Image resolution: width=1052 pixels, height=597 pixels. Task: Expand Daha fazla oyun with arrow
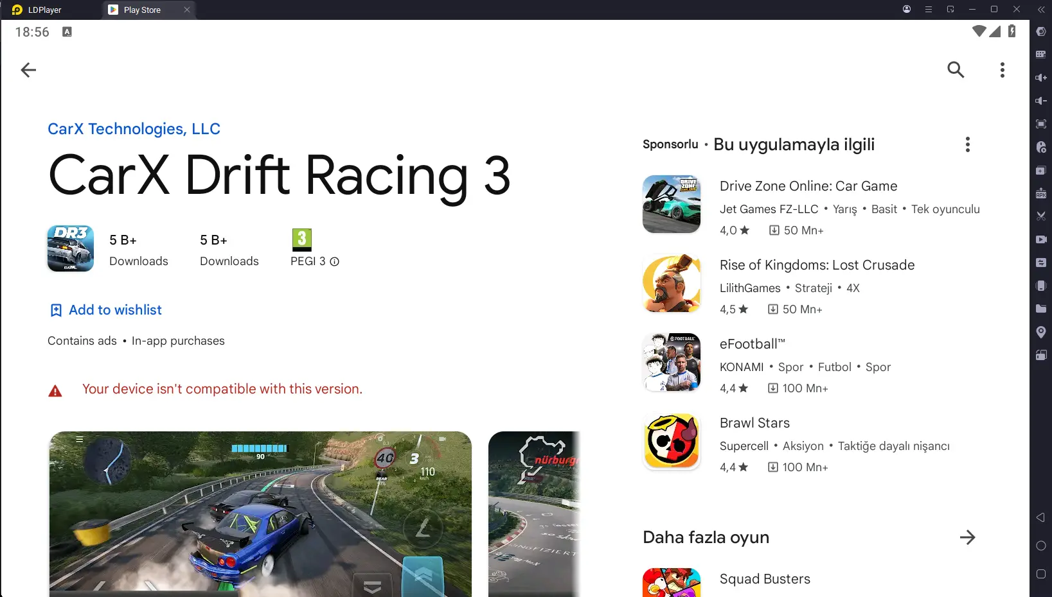967,537
